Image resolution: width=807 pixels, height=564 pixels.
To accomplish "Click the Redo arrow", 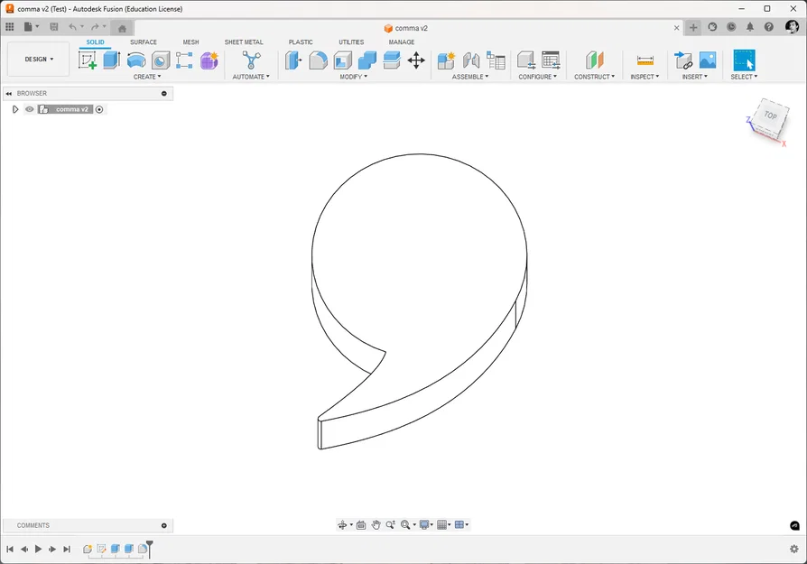I will point(95,27).
